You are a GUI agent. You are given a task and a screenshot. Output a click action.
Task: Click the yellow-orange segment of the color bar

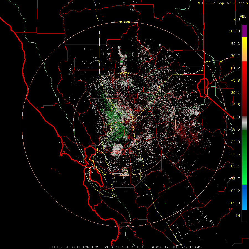244,49
